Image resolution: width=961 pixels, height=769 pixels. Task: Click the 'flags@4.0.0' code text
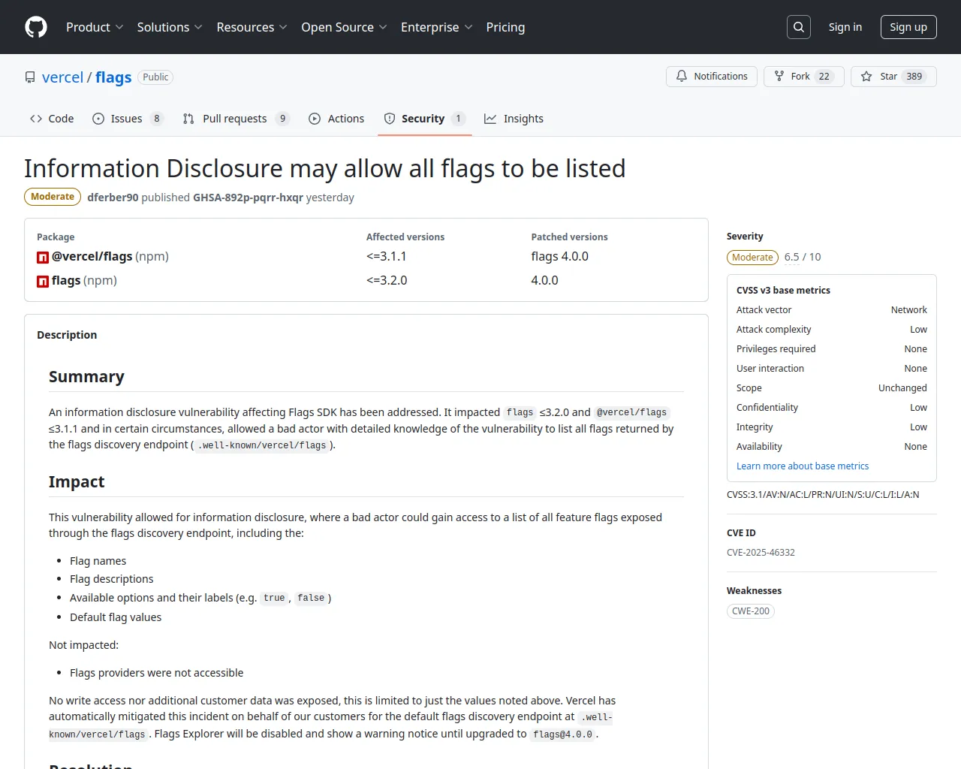tap(562, 734)
